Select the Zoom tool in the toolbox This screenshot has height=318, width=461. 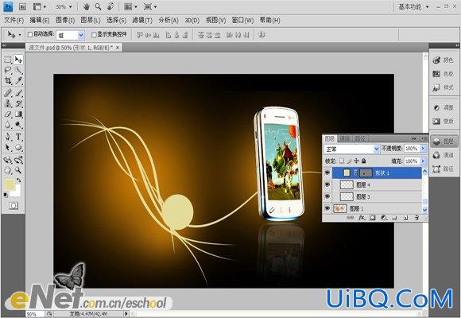click(18, 170)
